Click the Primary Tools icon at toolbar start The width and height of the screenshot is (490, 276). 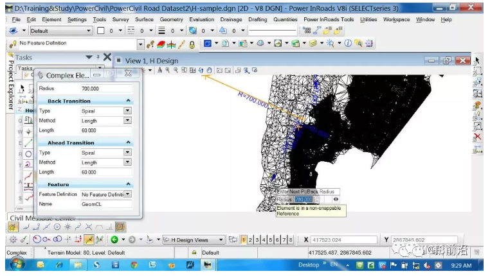(x=207, y=44)
